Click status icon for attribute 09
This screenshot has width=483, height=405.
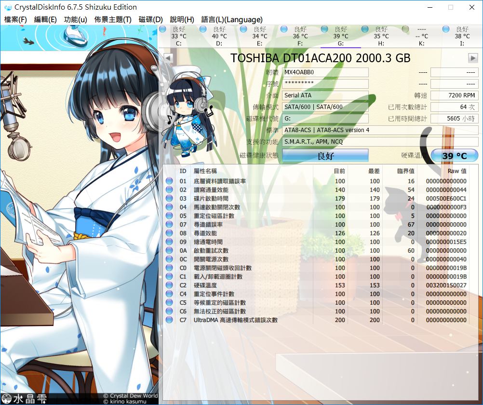tap(169, 242)
